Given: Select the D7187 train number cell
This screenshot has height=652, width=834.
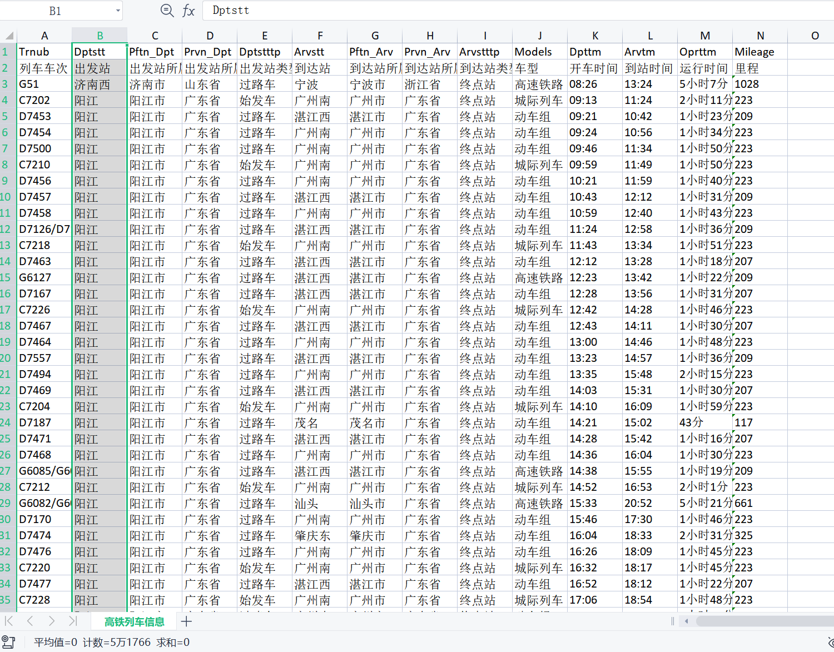Looking at the screenshot, I should [44, 422].
